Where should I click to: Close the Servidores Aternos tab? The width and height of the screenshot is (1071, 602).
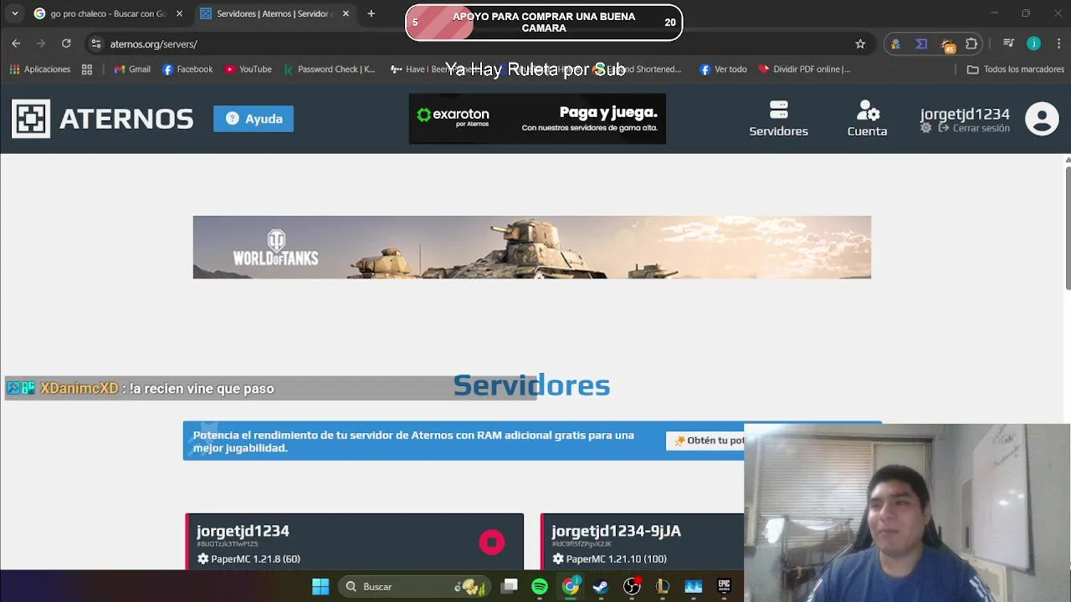pos(346,13)
